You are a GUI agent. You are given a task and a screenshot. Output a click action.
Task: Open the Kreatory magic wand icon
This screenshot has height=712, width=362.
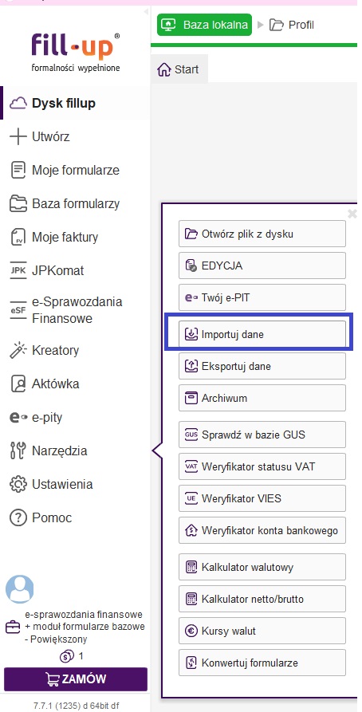(18, 350)
